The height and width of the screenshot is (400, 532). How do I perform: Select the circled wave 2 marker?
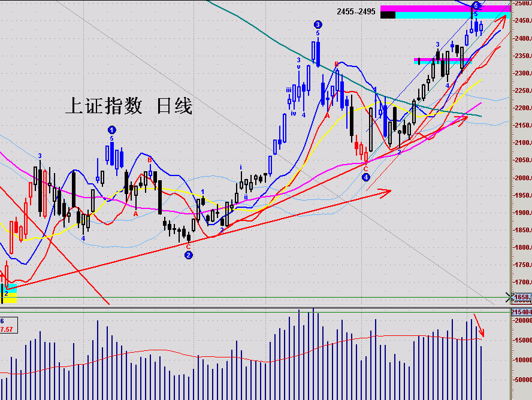(189, 255)
